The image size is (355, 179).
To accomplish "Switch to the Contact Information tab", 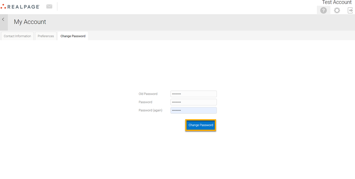I will 17,36.
